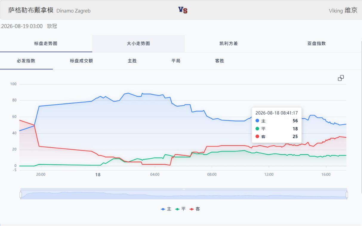Click the match date 2026-08-19 03:00

(22, 26)
